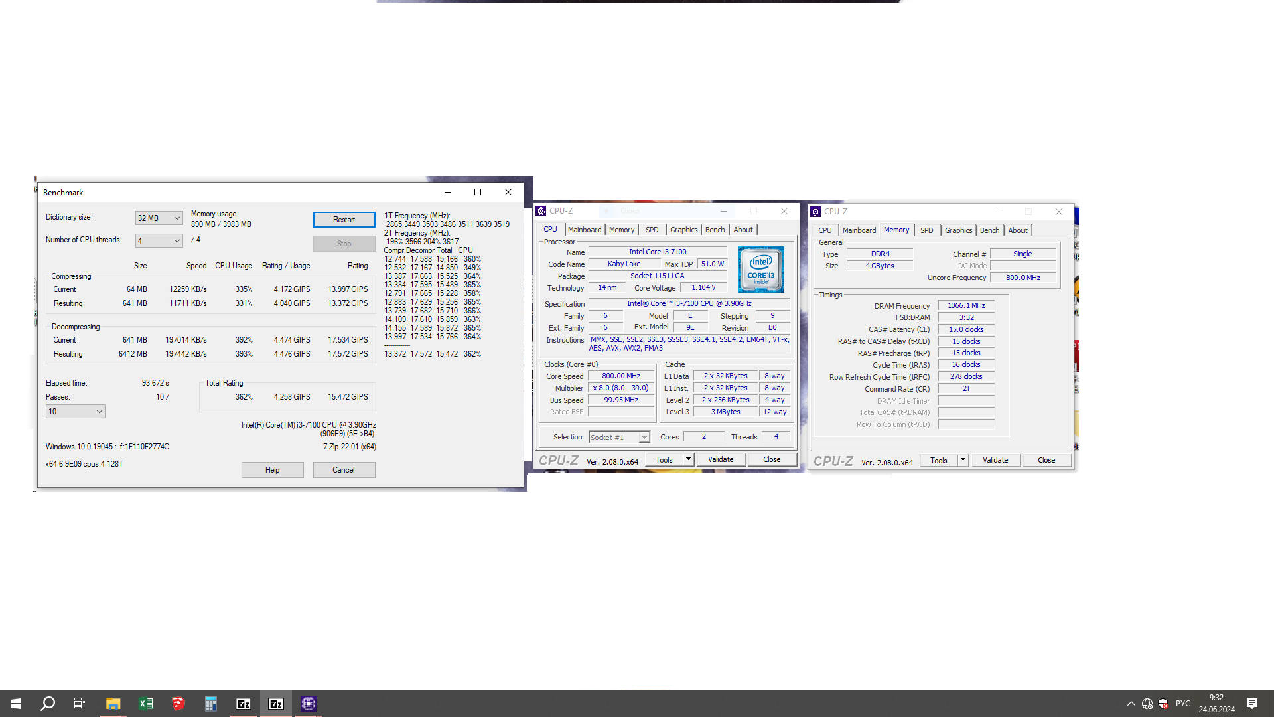Select Memory tab in the left CPU-Z window
The width and height of the screenshot is (1274, 717).
pos(622,230)
